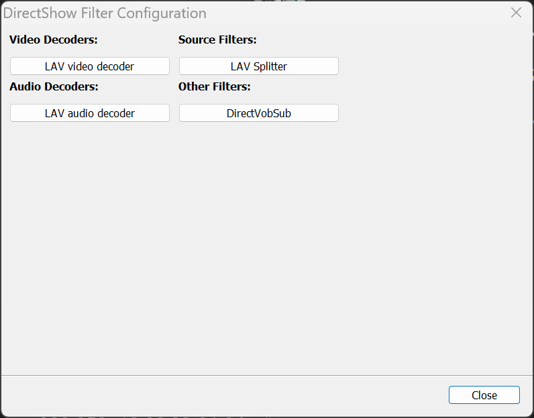Screen dimensions: 534x418
Task: Open DirectVobSub filter settings
Action: point(259,113)
